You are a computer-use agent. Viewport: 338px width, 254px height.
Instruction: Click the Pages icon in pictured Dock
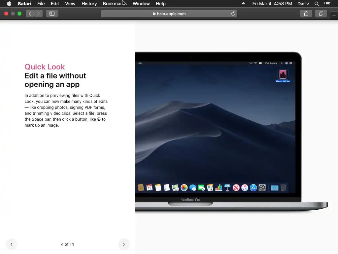(x=210, y=188)
